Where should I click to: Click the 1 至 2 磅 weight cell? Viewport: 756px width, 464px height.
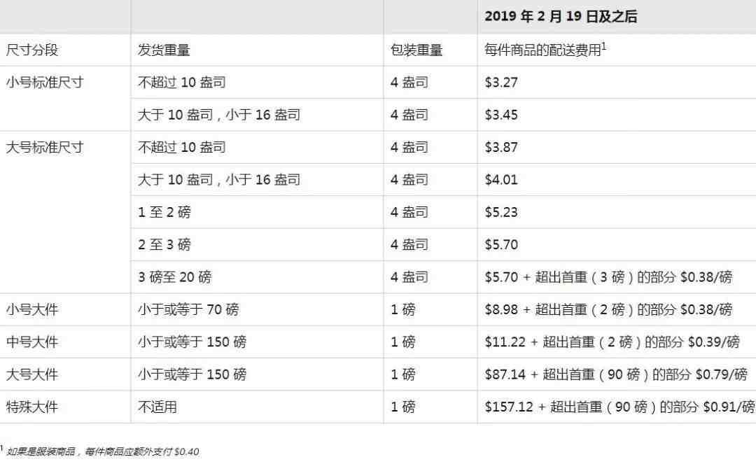[164, 212]
